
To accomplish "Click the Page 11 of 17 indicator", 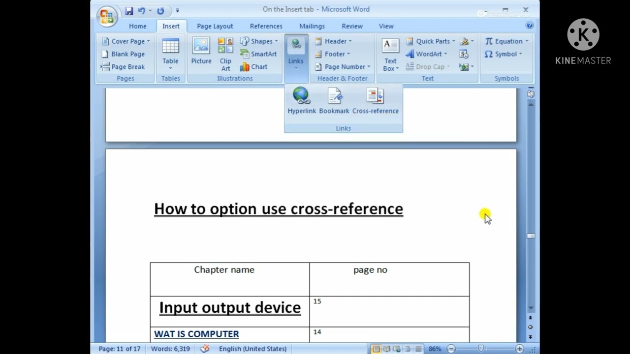I will (120, 349).
